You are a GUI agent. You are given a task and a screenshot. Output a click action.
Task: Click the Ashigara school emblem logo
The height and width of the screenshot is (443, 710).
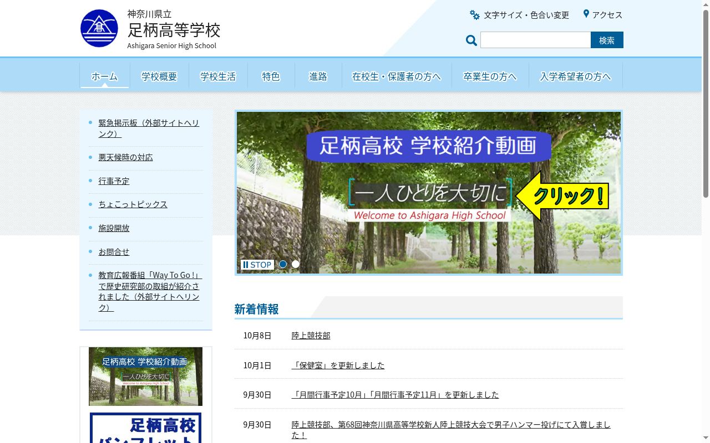pos(99,28)
